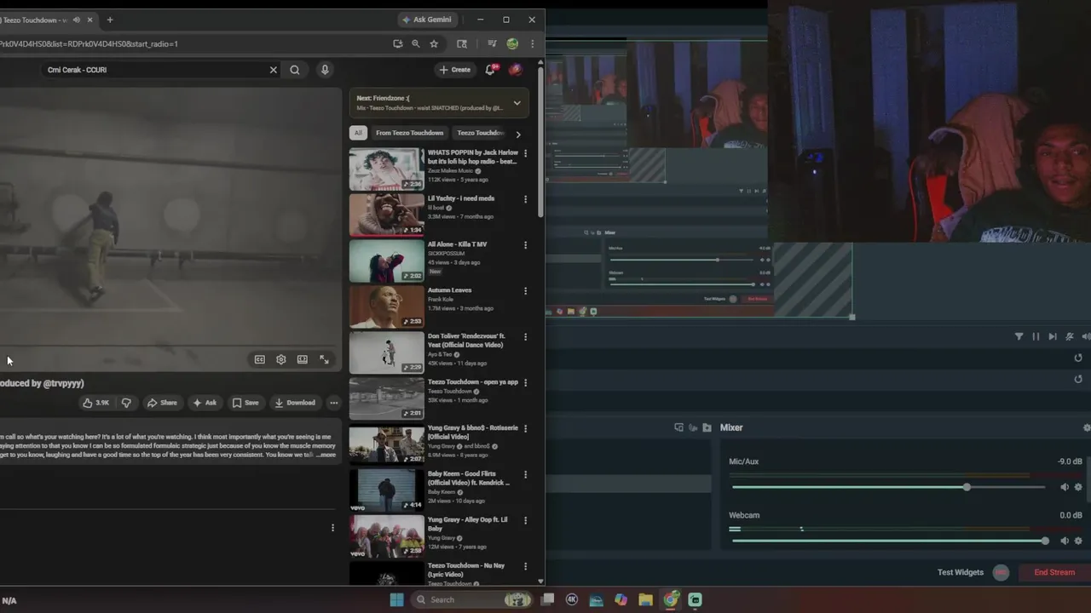Open the zoom magnifier in address bar
The height and width of the screenshot is (613, 1091).
point(416,43)
